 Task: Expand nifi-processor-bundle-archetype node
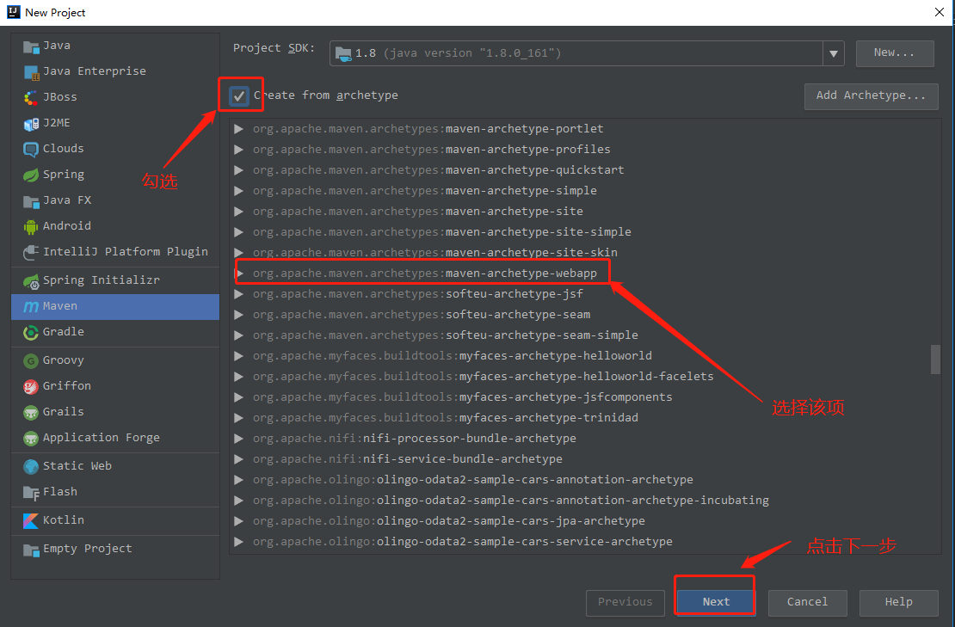(239, 439)
